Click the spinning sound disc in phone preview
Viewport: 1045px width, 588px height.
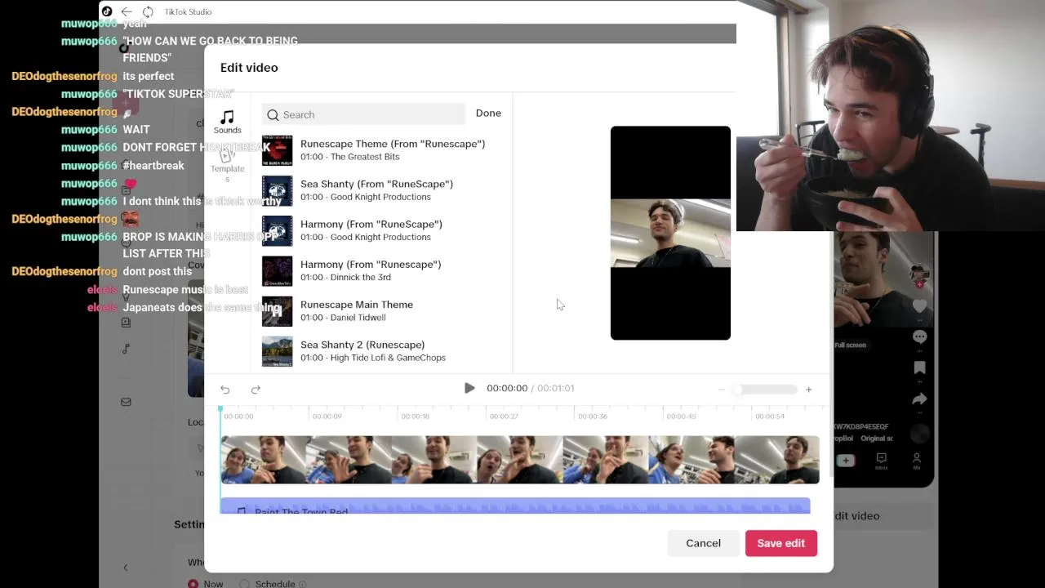(919, 434)
